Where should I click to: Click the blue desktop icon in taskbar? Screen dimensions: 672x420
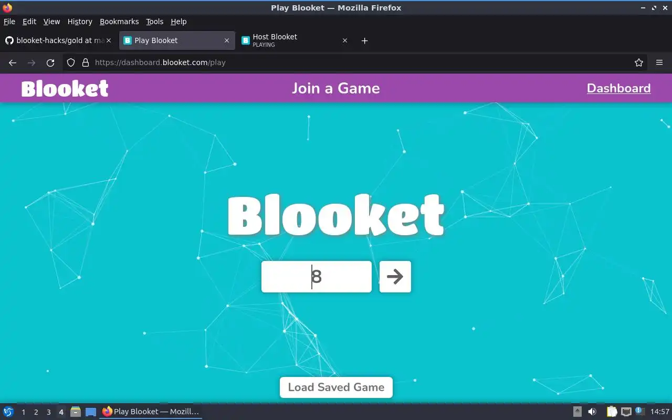(x=91, y=412)
